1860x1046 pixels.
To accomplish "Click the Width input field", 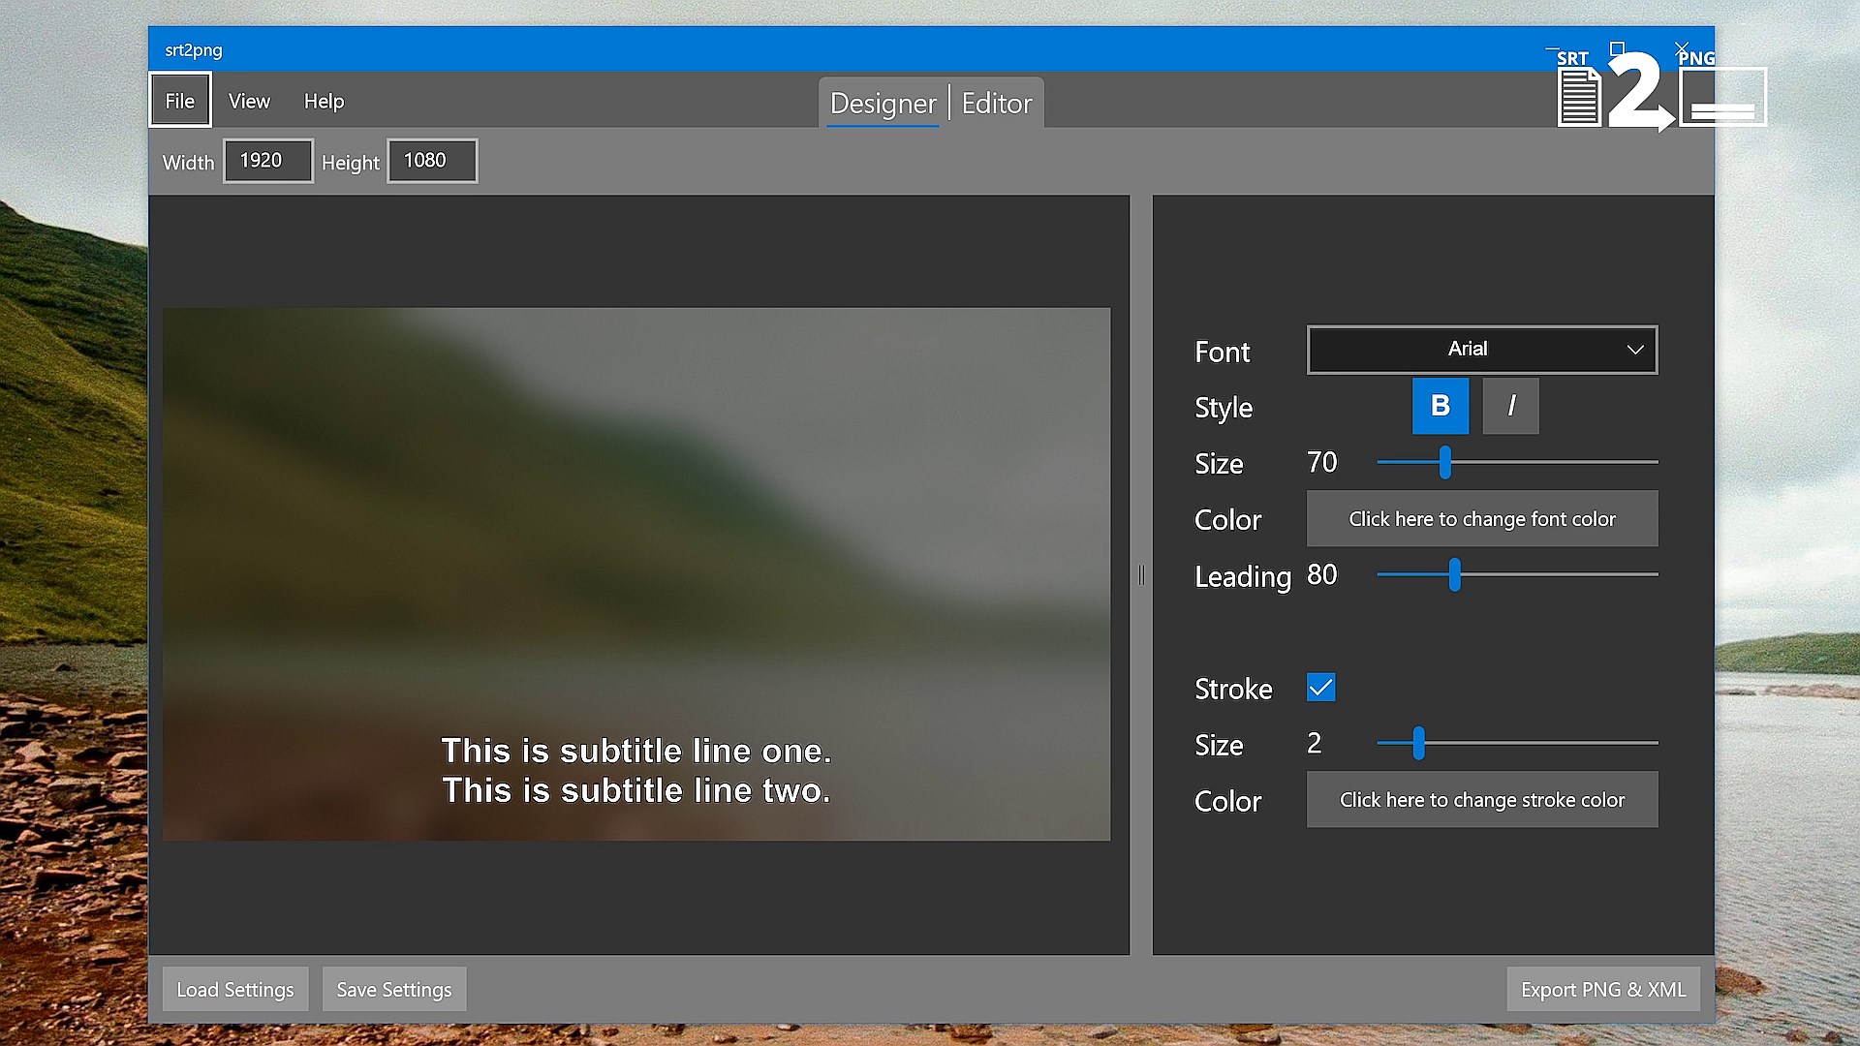I will click(268, 161).
